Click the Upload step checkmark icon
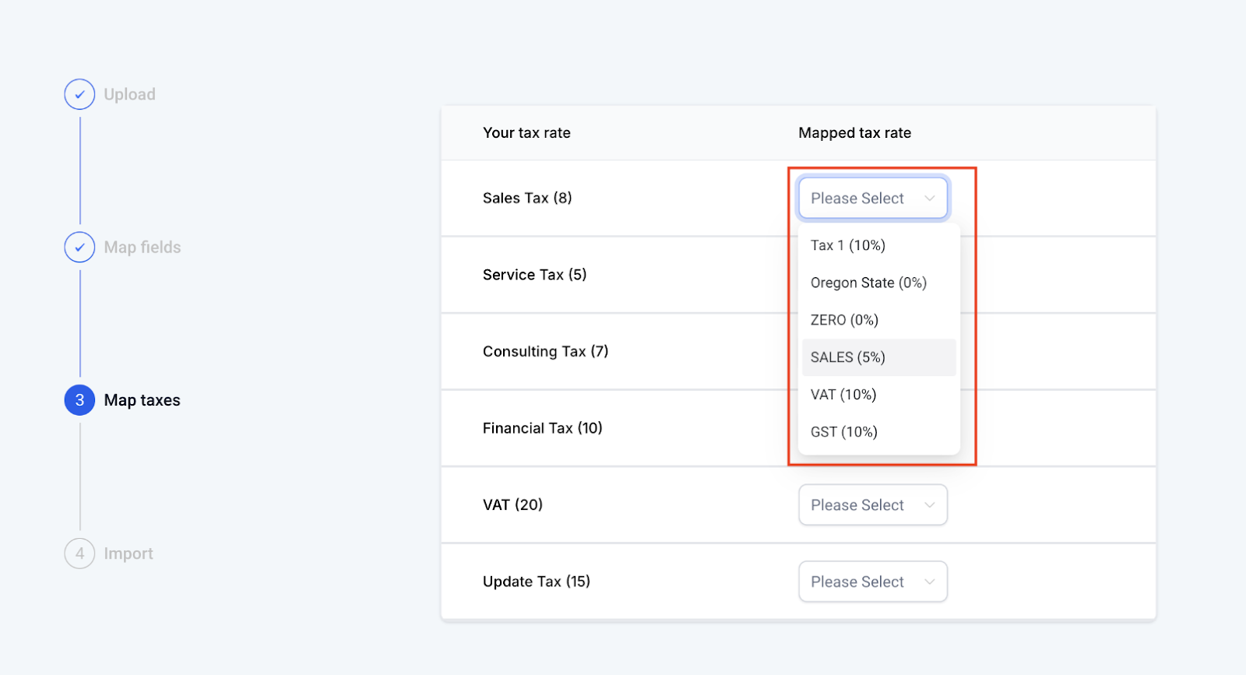The height and width of the screenshot is (675, 1246). 79,94
